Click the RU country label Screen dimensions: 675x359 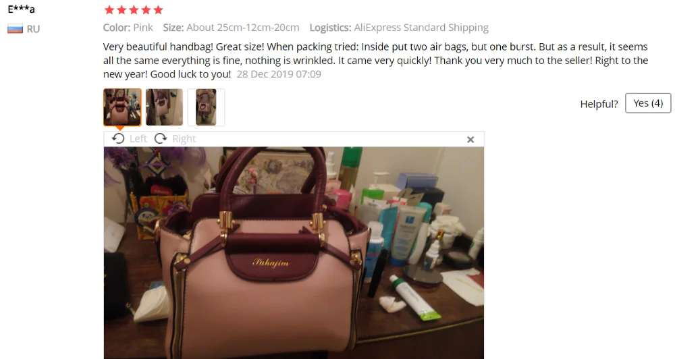pos(33,29)
